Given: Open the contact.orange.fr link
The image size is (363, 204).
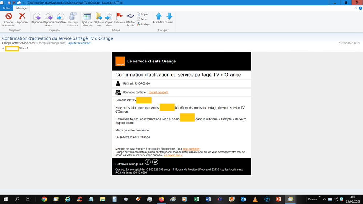Looking at the screenshot, I should coord(158,92).
